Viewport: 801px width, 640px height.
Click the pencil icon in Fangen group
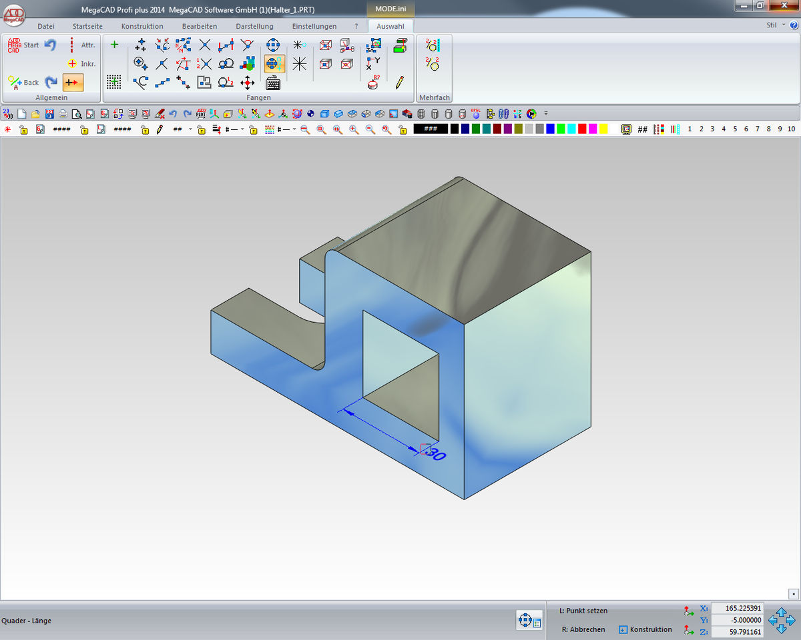[x=399, y=83]
